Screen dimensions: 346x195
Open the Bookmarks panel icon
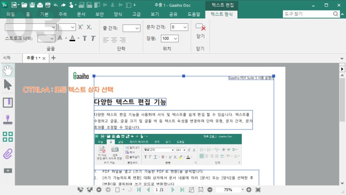coord(8,102)
